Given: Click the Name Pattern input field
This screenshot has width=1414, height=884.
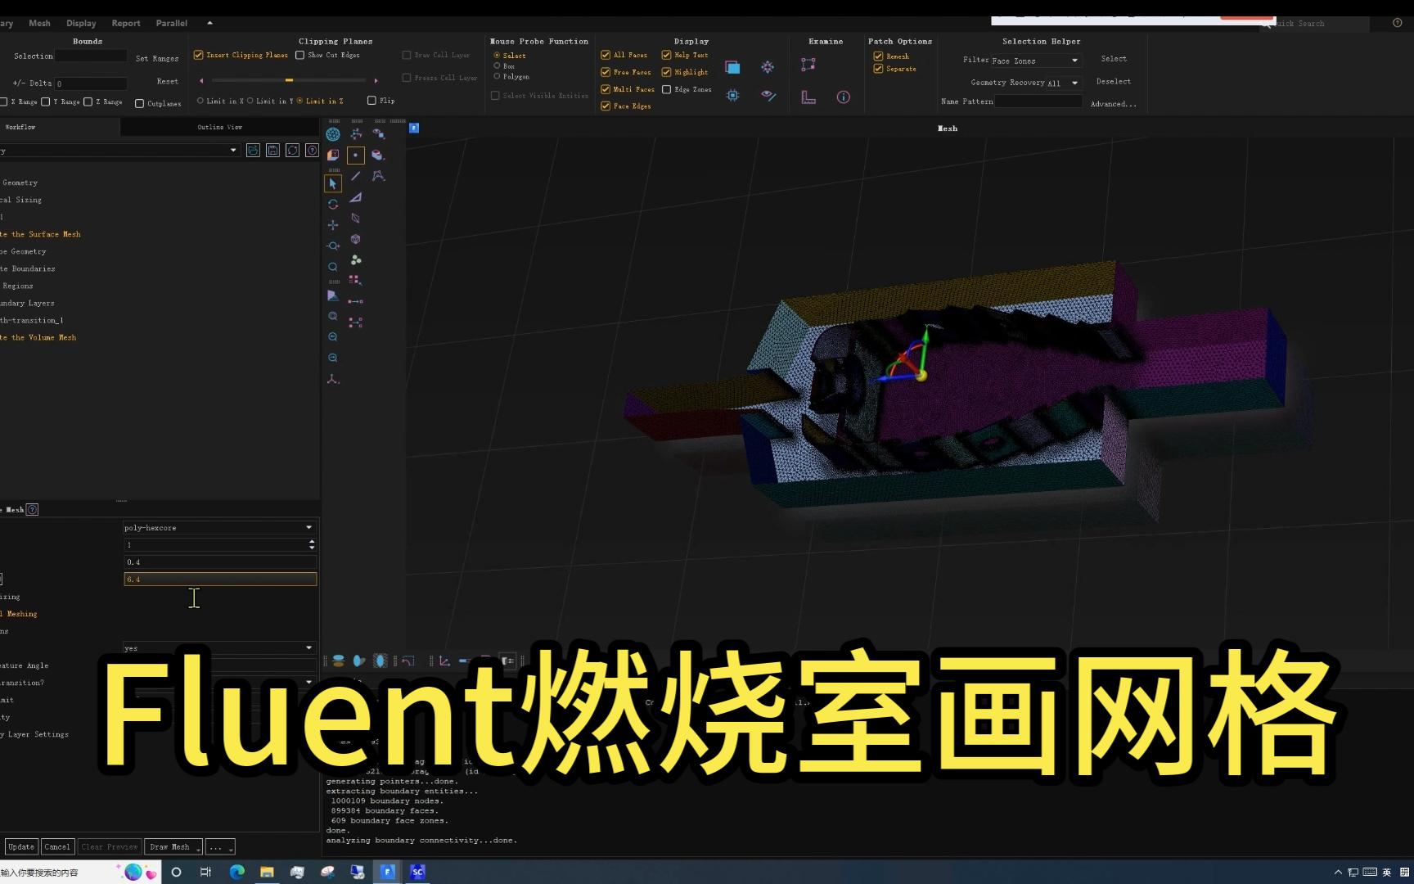Looking at the screenshot, I should pos(1038,101).
